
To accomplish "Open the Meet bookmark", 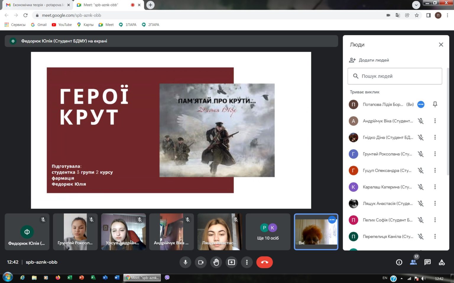I will click(106, 25).
